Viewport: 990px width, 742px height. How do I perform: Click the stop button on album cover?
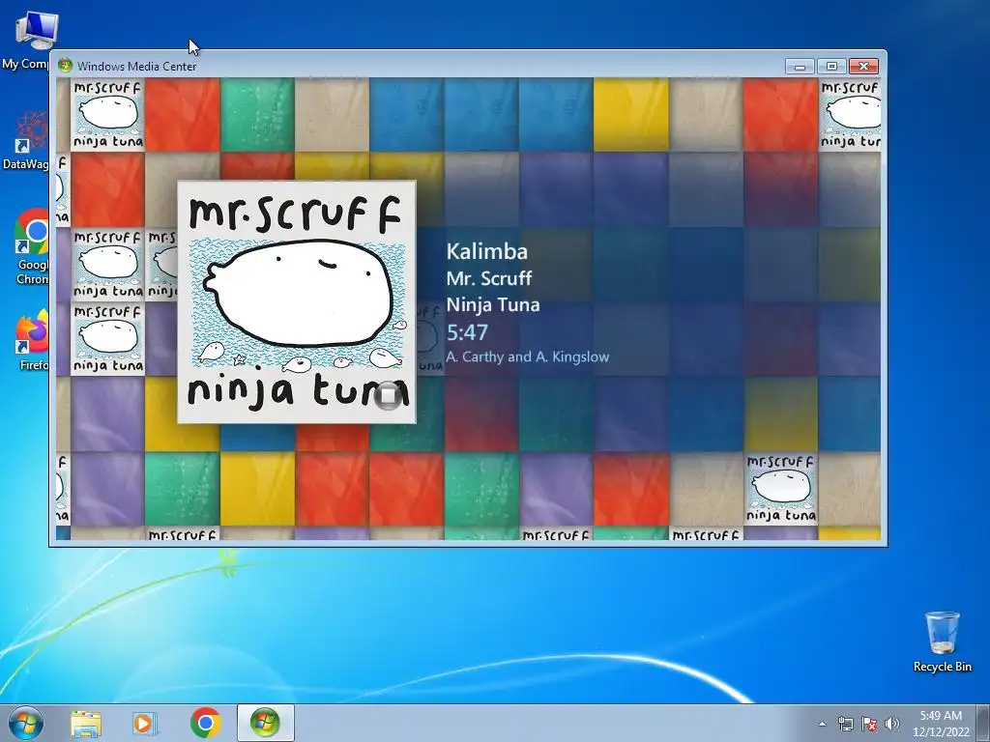[388, 395]
